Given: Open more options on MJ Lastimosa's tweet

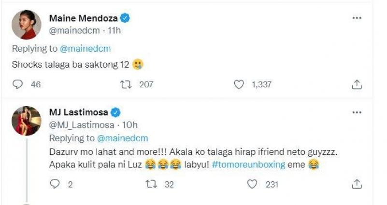Looking at the screenshot, I should [x=357, y=112].
